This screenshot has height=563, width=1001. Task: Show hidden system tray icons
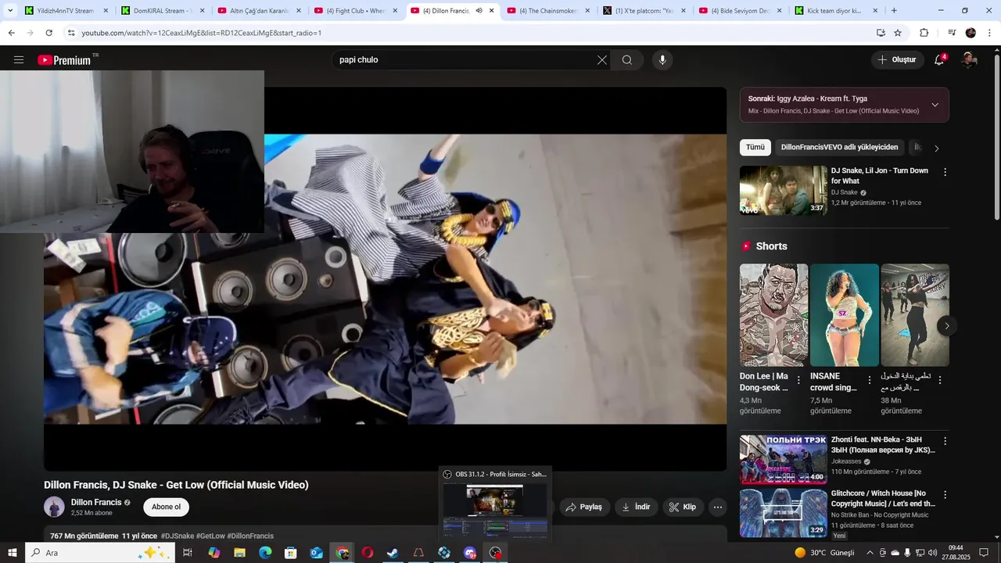coord(870,553)
